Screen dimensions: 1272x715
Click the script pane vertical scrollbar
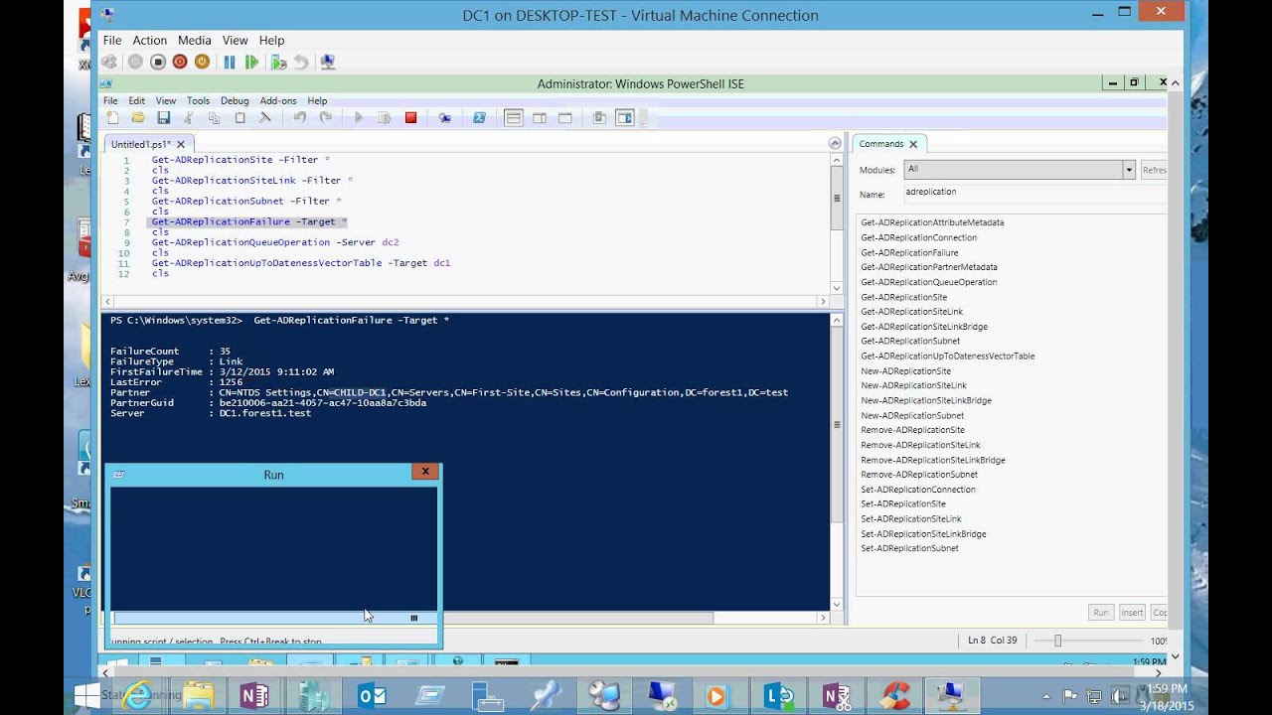tap(837, 224)
